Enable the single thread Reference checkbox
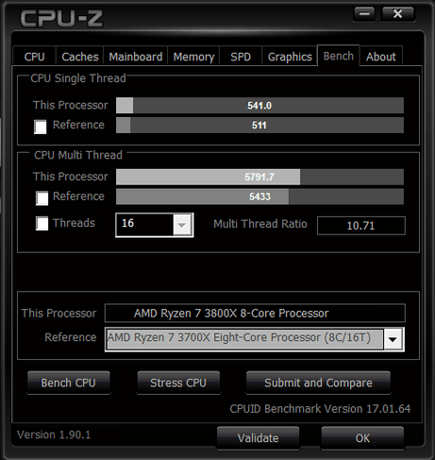Image resolution: width=435 pixels, height=460 pixels. coord(41,127)
